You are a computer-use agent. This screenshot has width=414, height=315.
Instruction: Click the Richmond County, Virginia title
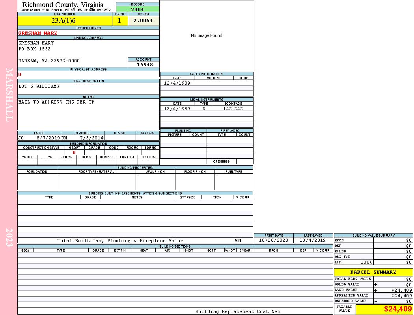pos(63,5)
